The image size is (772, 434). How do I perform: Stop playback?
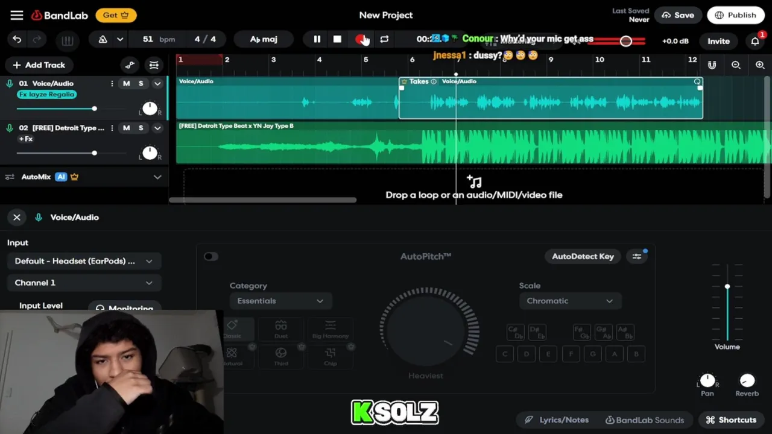337,39
